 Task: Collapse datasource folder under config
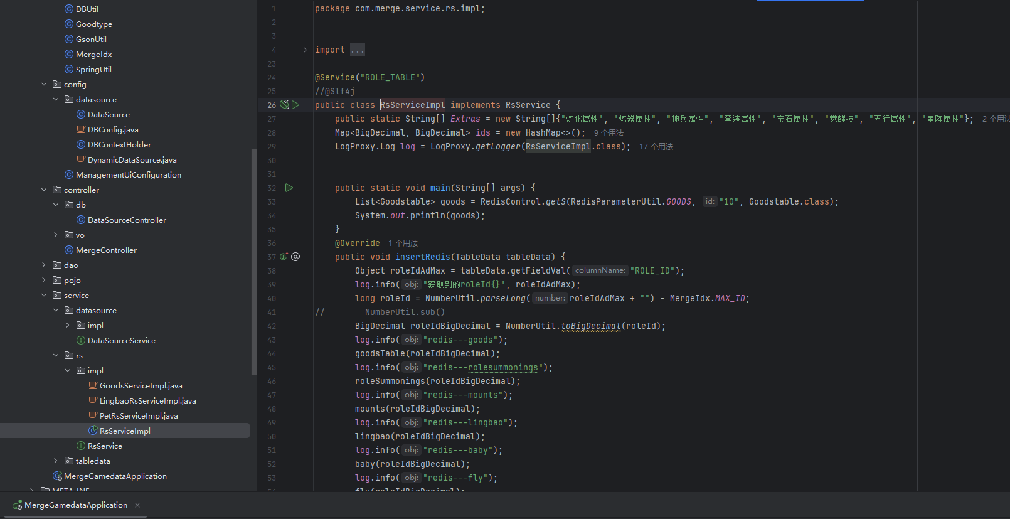(56, 99)
